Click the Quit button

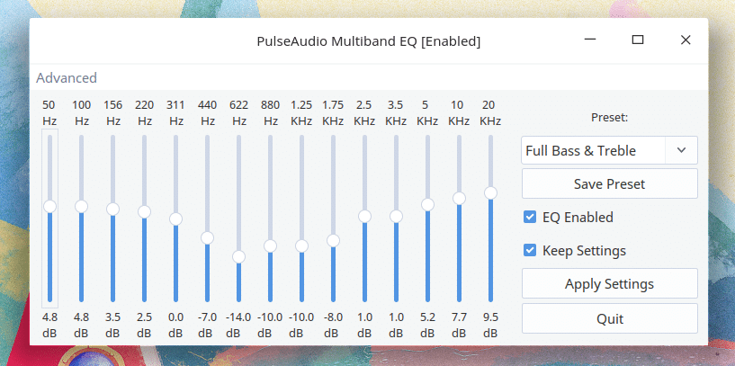pyautogui.click(x=609, y=318)
